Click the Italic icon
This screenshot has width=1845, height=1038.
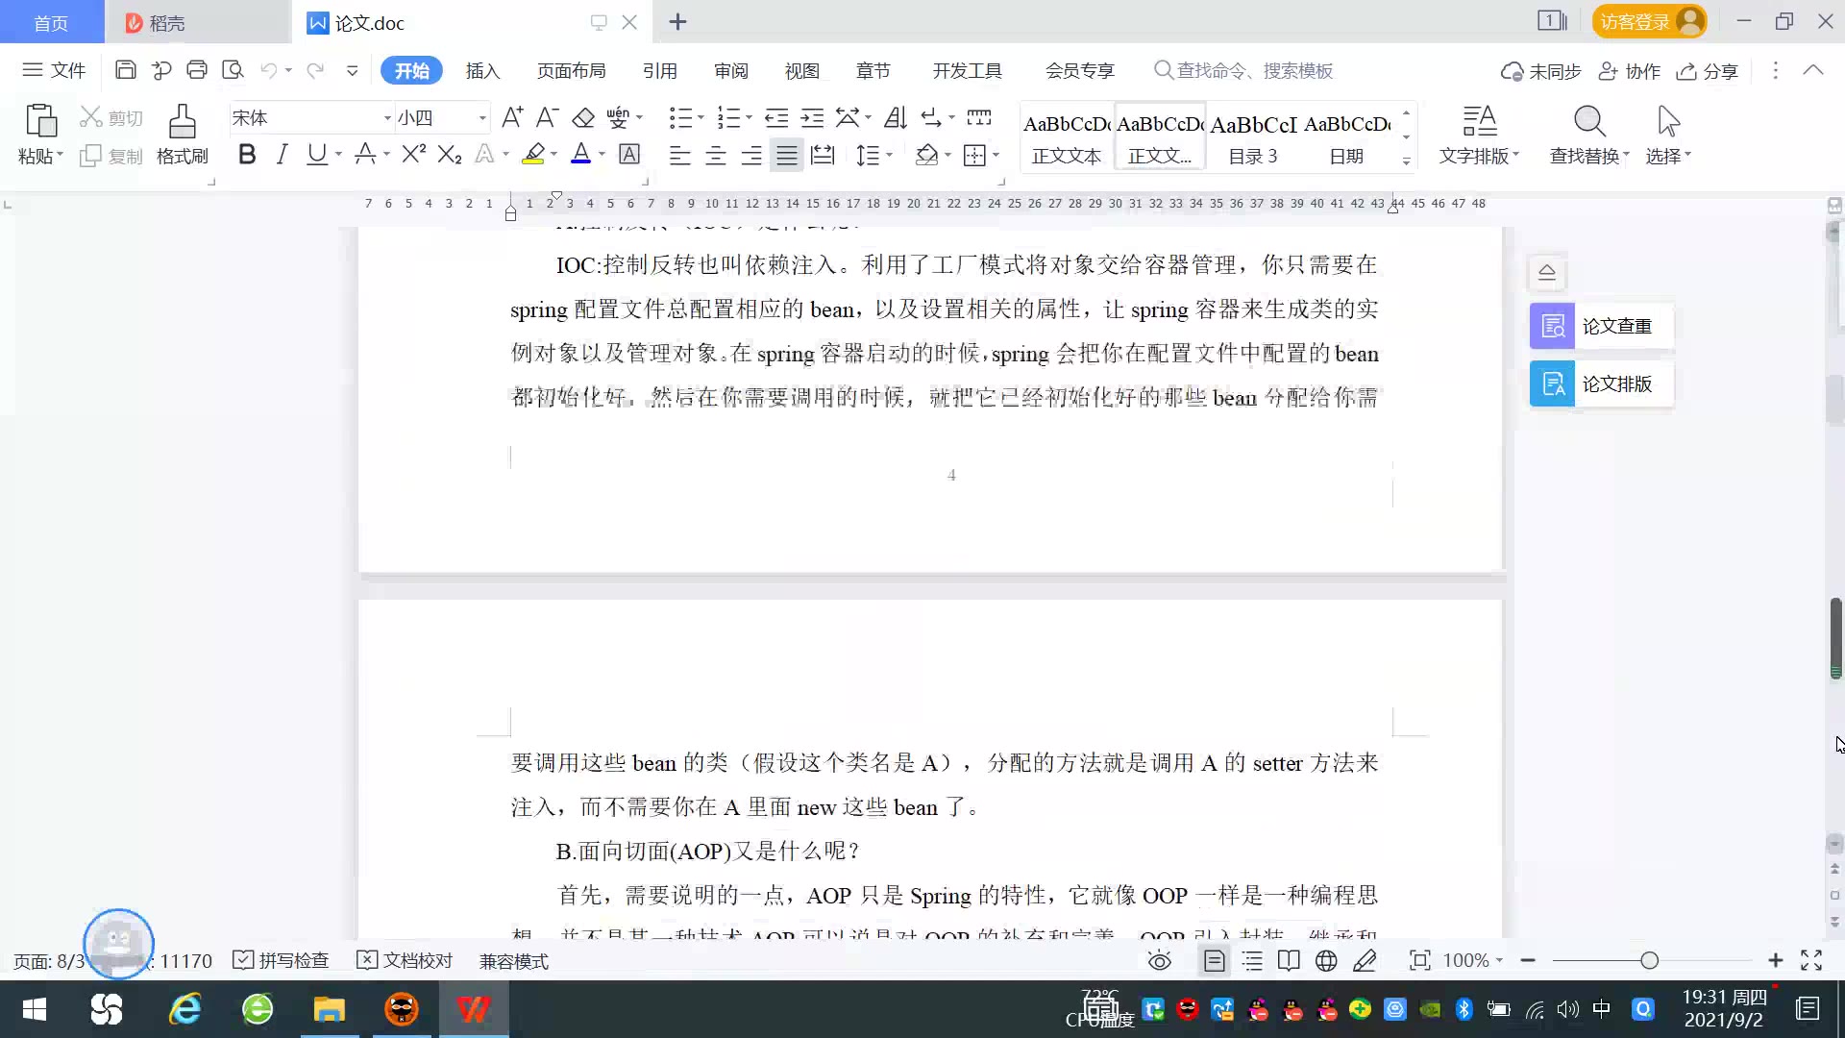tap(282, 154)
